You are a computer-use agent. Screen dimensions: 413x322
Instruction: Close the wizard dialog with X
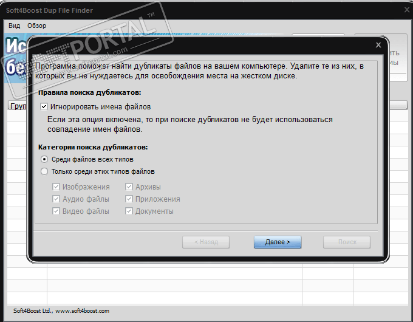pyautogui.click(x=378, y=45)
